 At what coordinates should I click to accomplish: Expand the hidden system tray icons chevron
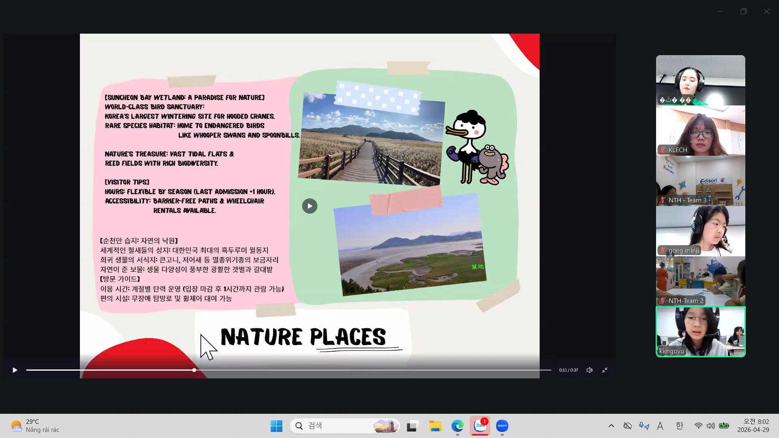click(x=611, y=426)
